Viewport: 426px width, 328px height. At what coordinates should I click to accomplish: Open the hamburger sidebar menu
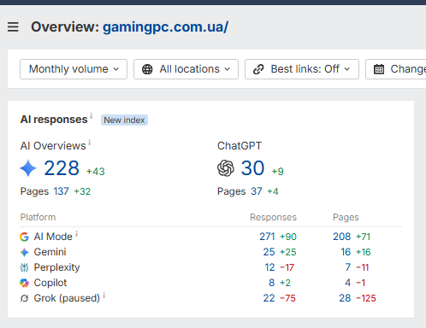(x=13, y=27)
